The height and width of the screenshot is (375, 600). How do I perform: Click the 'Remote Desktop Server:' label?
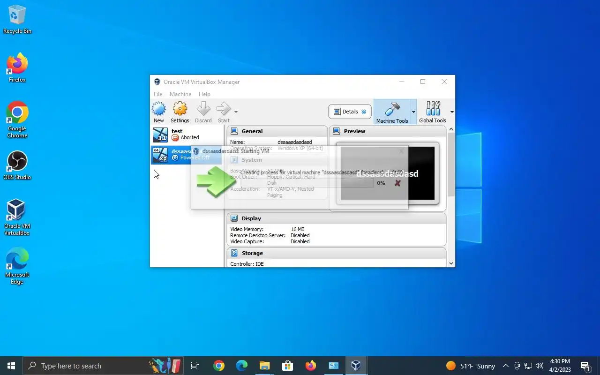click(x=258, y=235)
